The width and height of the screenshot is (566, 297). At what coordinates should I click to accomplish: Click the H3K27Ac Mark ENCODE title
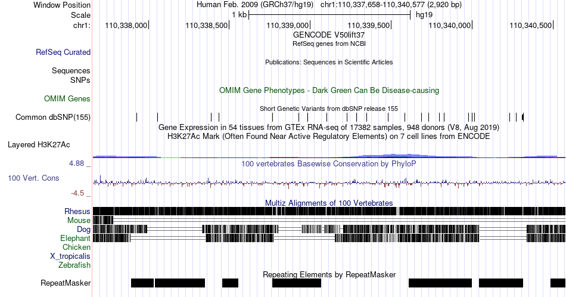[x=329, y=136]
